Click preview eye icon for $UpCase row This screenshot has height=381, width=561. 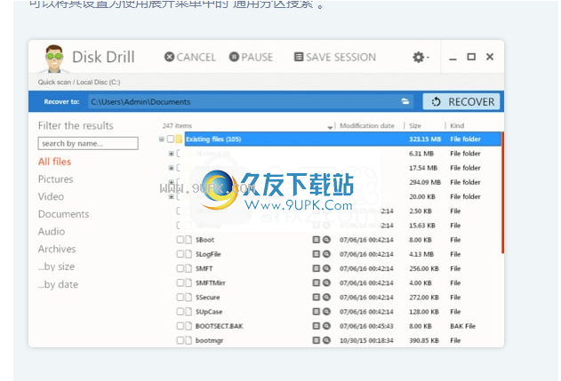pyautogui.click(x=326, y=312)
